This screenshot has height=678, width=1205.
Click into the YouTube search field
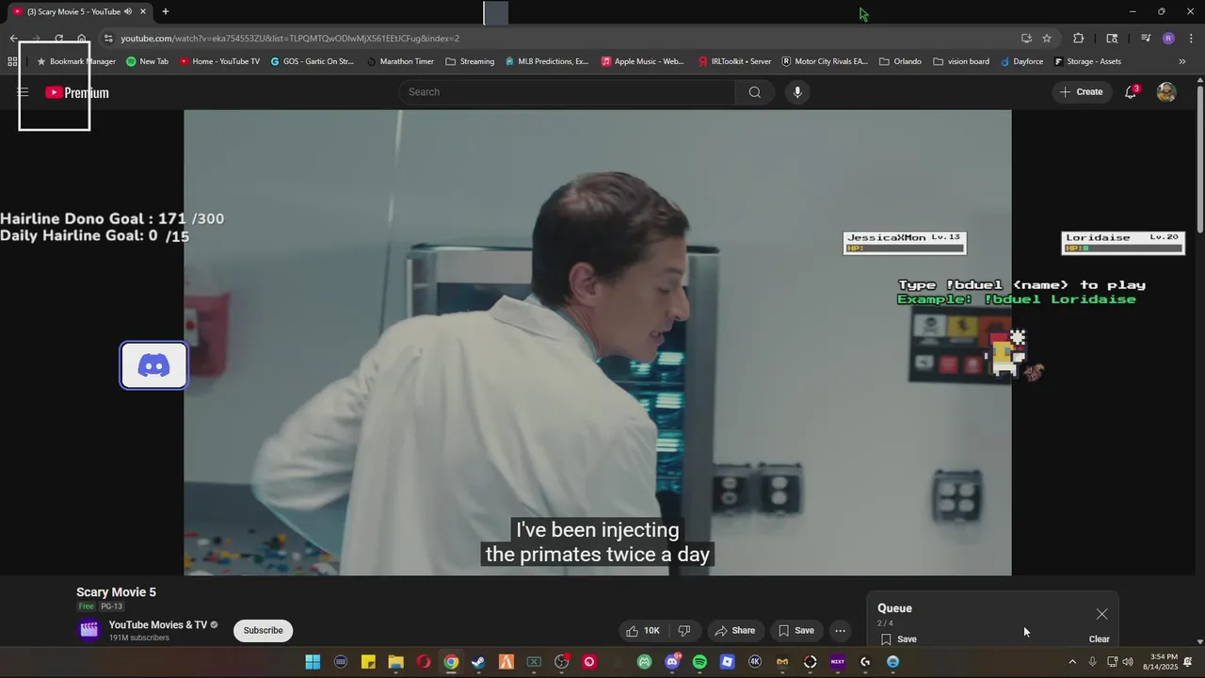pos(568,92)
